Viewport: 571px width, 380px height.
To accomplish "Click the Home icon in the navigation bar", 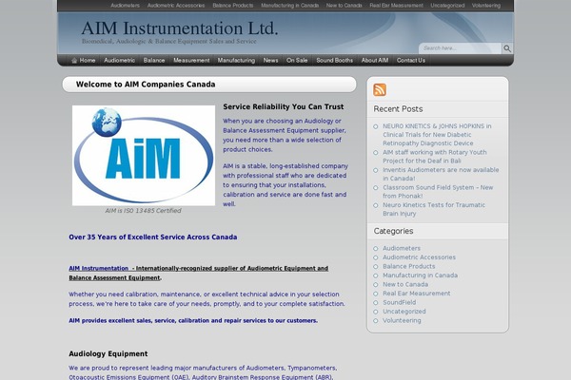I will click(74, 61).
